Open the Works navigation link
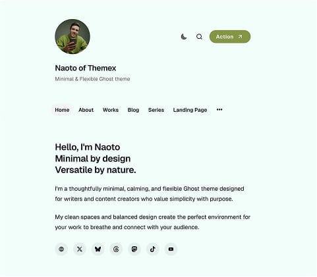Screen dimensions: 317x277 tap(111, 110)
